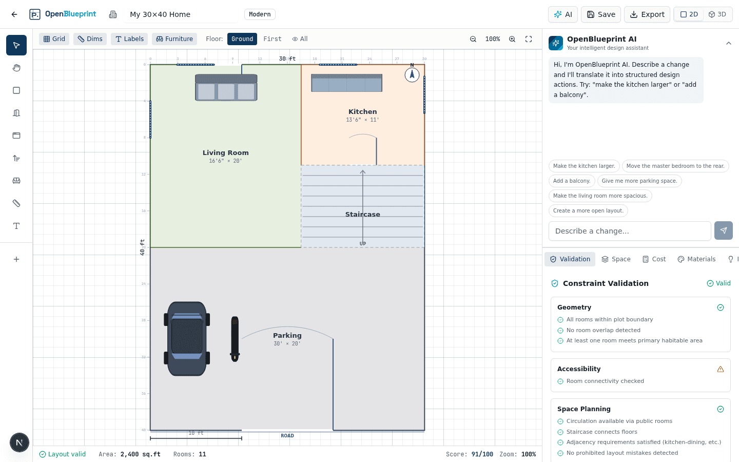Image resolution: width=739 pixels, height=462 pixels.
Task: Pick the door tool in left sidebar
Action: point(16,113)
